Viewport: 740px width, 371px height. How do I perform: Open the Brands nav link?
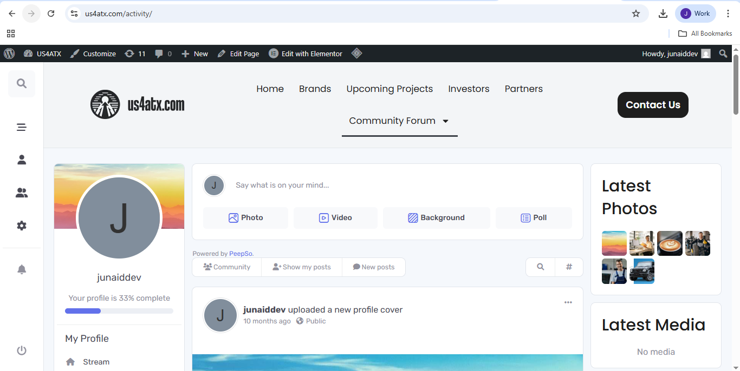[315, 89]
